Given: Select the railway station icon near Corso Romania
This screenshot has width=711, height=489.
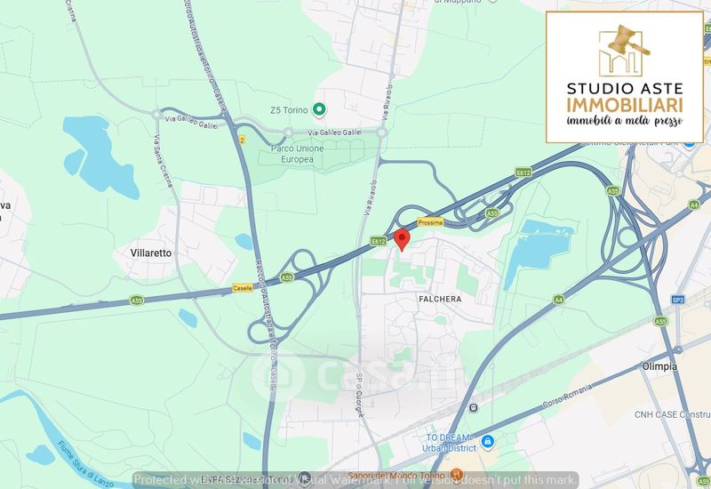Looking at the screenshot, I should coord(474,407).
